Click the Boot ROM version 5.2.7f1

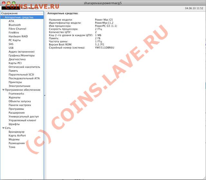(99, 44)
